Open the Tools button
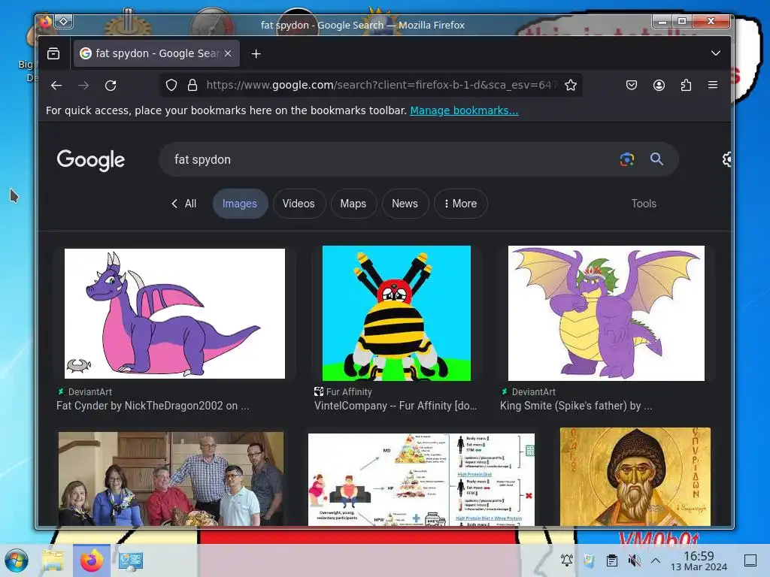This screenshot has height=577, width=770. (644, 204)
